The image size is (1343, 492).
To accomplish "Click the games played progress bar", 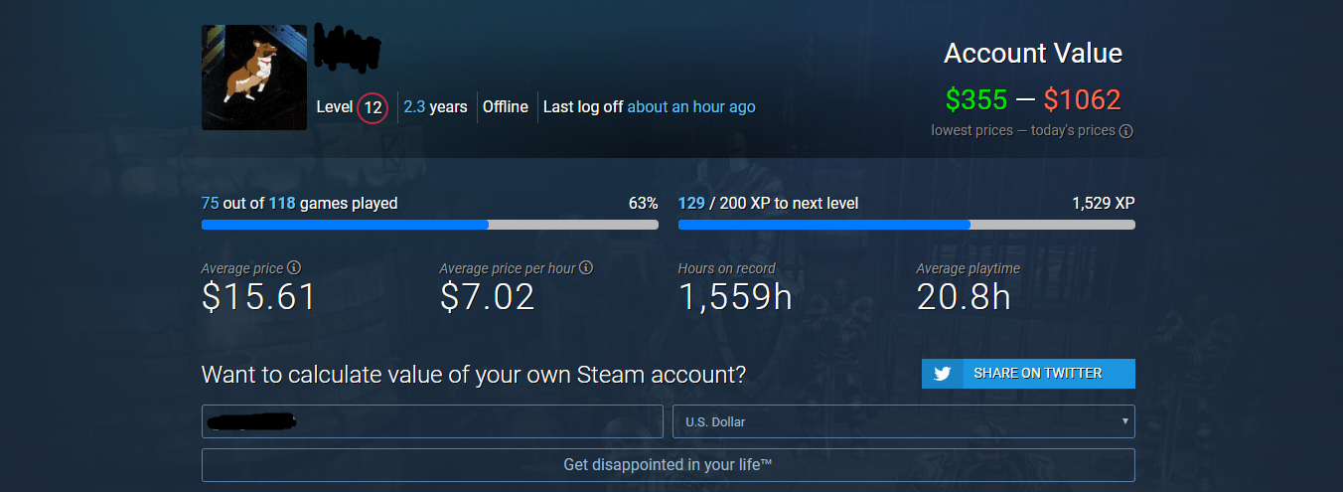I will pos(430,225).
